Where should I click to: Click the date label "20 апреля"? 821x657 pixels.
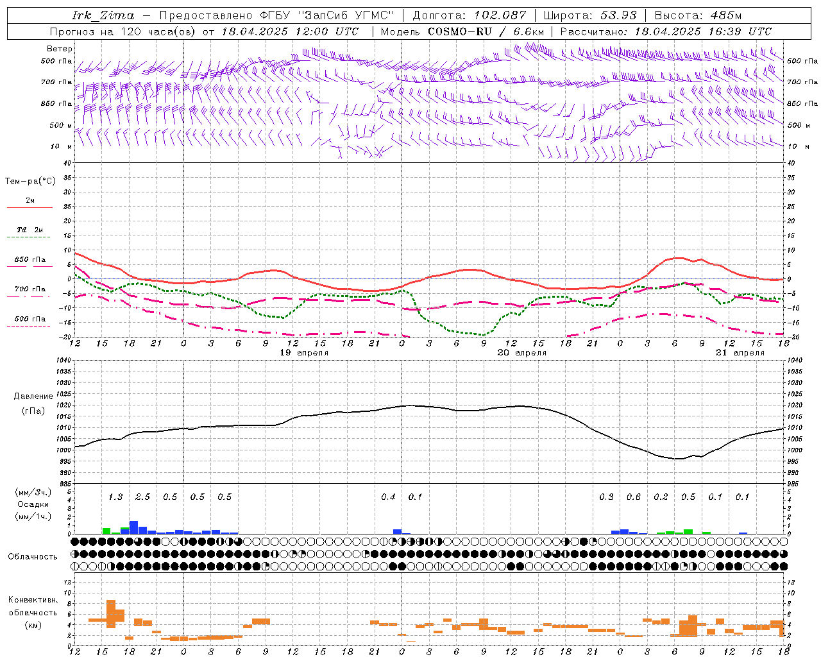[522, 353]
